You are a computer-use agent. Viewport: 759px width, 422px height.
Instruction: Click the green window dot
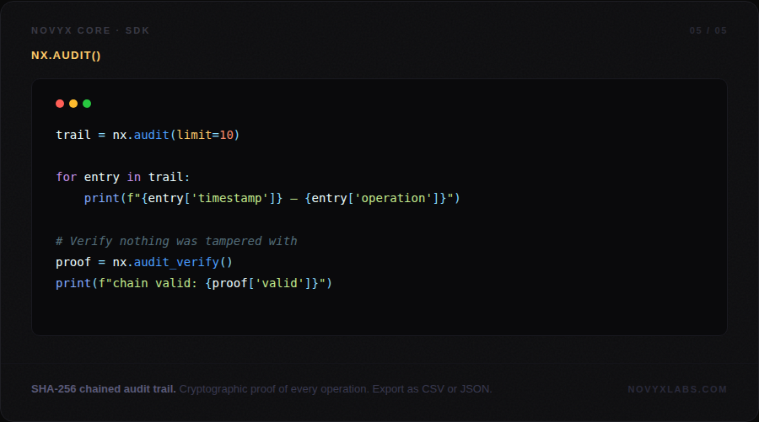click(x=87, y=104)
